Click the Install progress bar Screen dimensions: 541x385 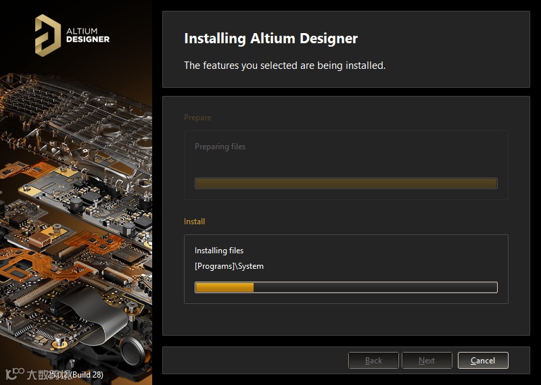(346, 287)
